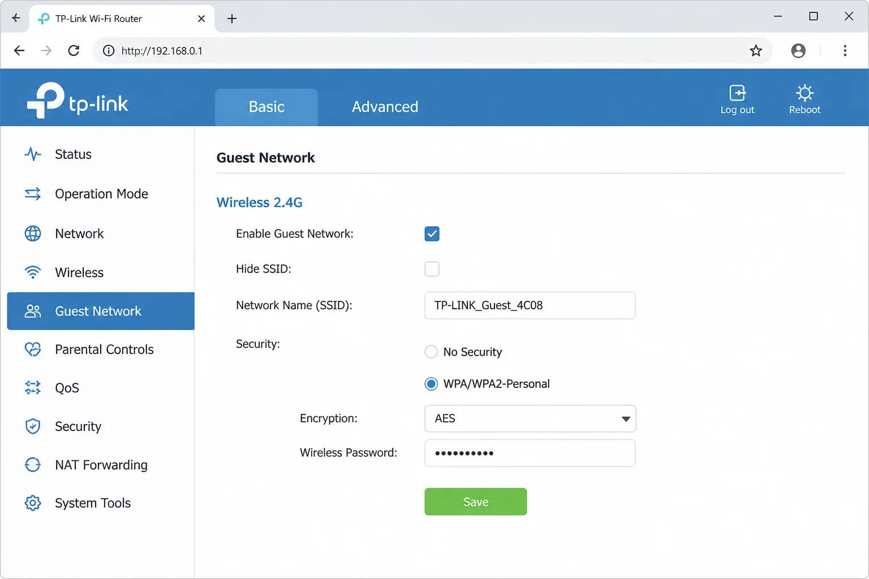
Task: Click the Wireless 2.4G heading
Action: (x=259, y=202)
